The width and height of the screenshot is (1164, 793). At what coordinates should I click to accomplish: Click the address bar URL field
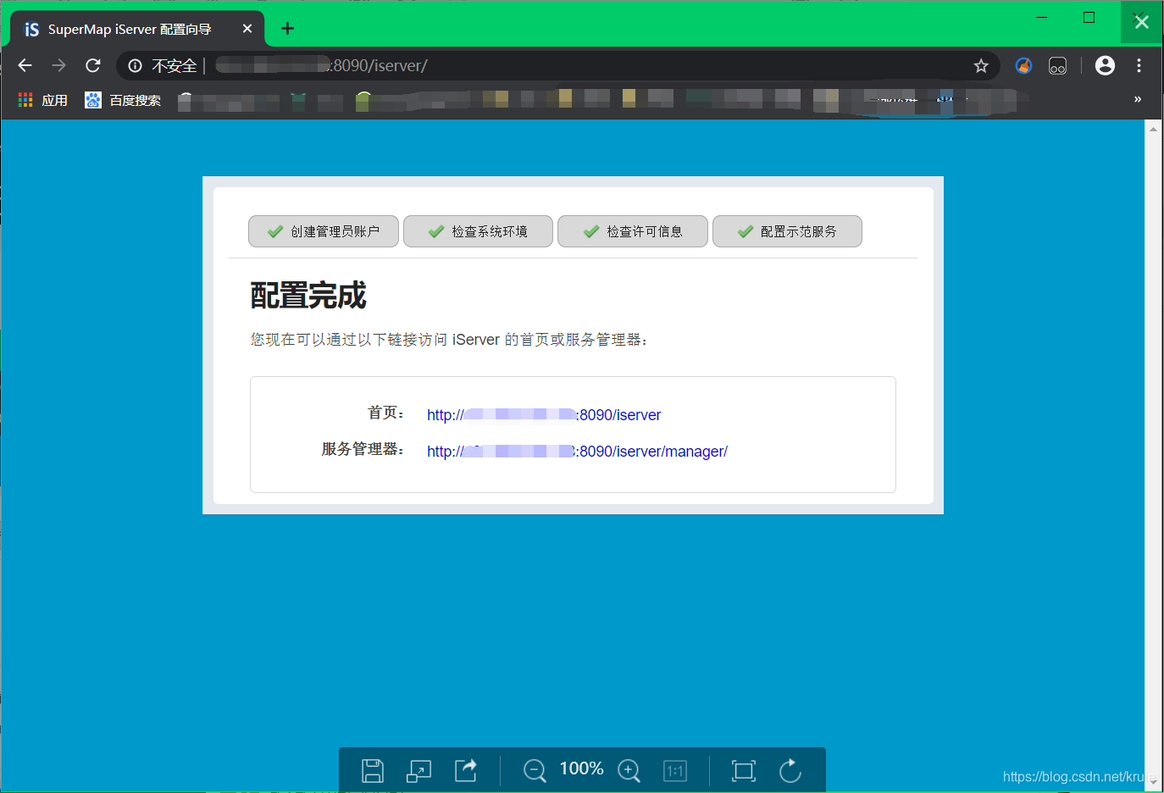coord(559,65)
